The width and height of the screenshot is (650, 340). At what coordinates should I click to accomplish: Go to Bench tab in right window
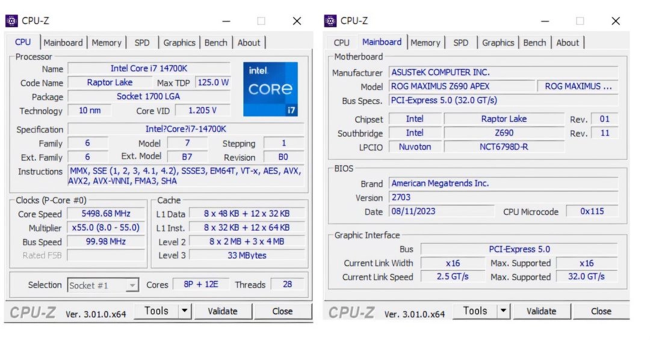[x=535, y=43]
